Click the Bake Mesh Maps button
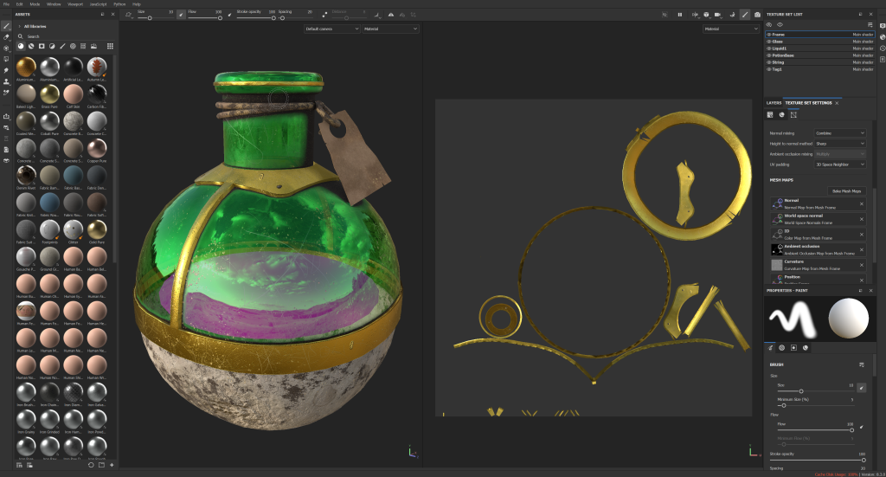 [x=845, y=190]
